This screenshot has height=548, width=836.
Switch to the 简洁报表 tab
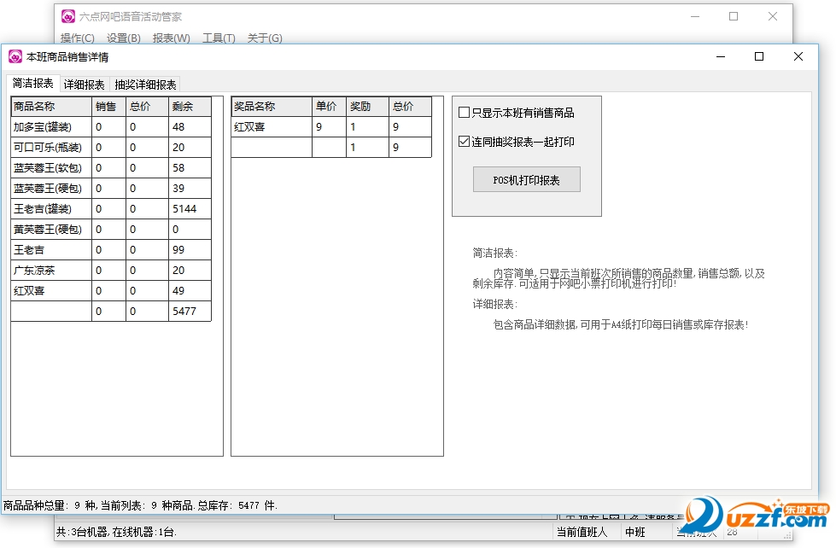(x=33, y=84)
